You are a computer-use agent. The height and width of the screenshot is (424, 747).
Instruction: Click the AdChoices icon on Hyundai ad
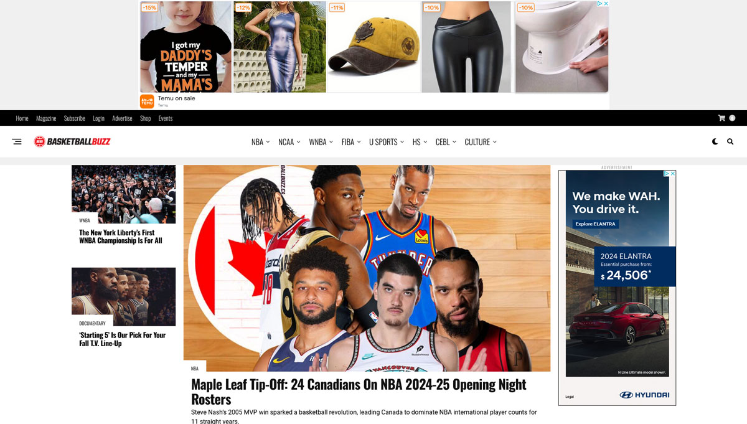click(665, 174)
